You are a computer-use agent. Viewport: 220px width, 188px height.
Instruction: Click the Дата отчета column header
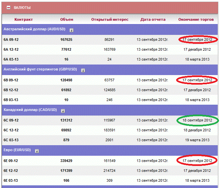153,19
